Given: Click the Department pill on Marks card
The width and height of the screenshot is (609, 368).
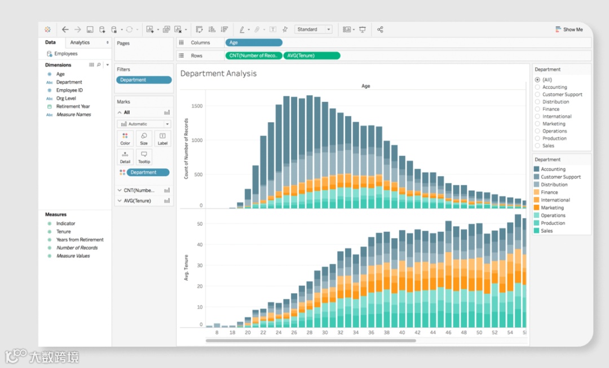Looking at the screenshot, I should [148, 172].
